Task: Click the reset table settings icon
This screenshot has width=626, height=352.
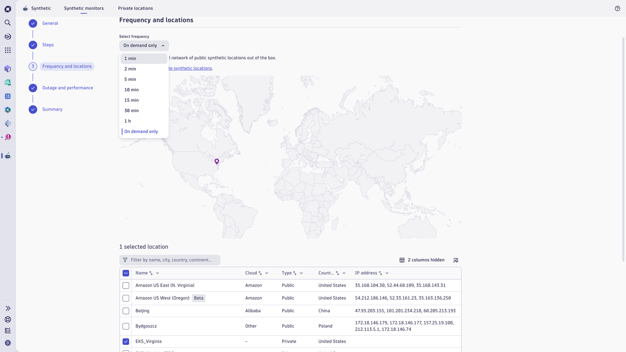Action: coord(456,260)
